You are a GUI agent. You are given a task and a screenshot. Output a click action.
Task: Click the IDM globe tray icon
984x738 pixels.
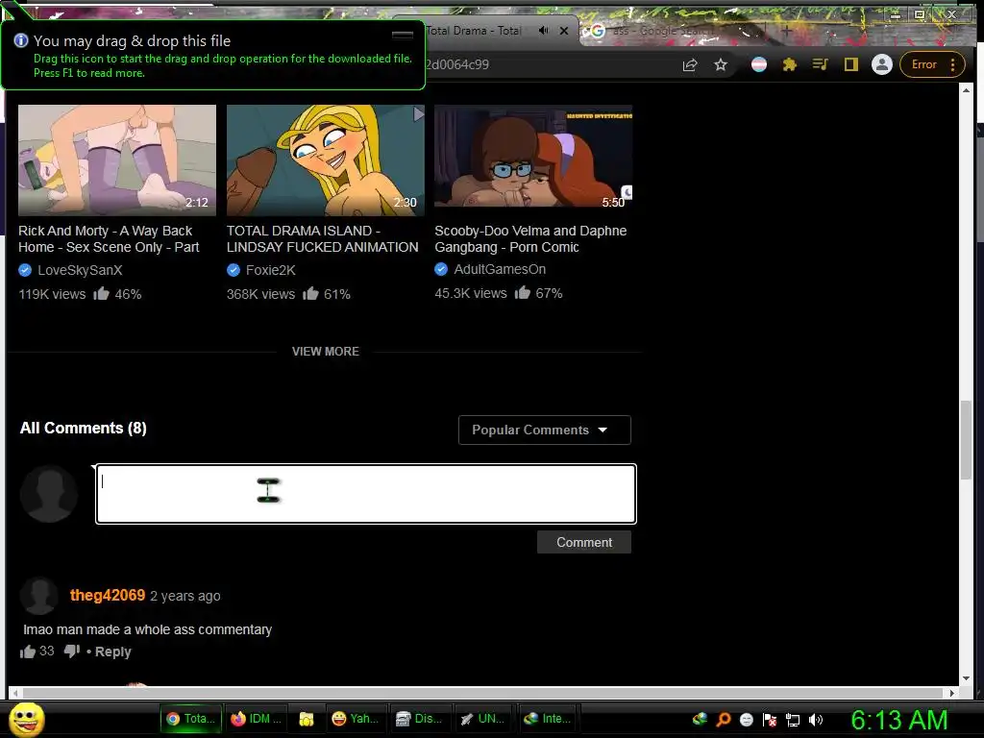point(700,720)
